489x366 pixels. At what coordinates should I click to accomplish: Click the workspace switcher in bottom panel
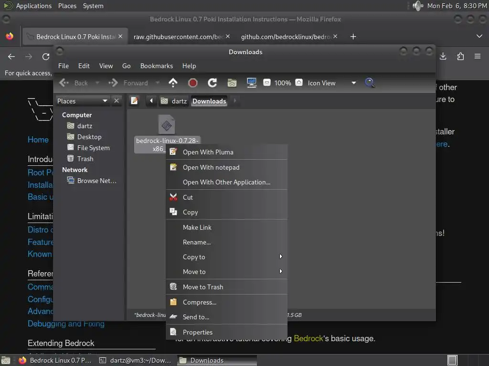click(x=452, y=360)
